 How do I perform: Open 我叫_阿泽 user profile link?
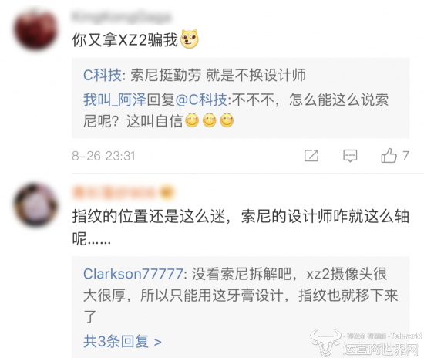point(115,100)
